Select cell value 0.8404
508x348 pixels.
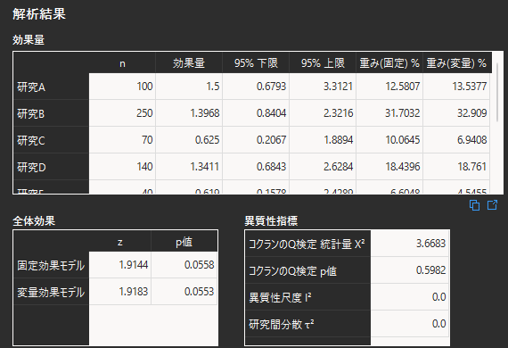pyautogui.click(x=256, y=113)
